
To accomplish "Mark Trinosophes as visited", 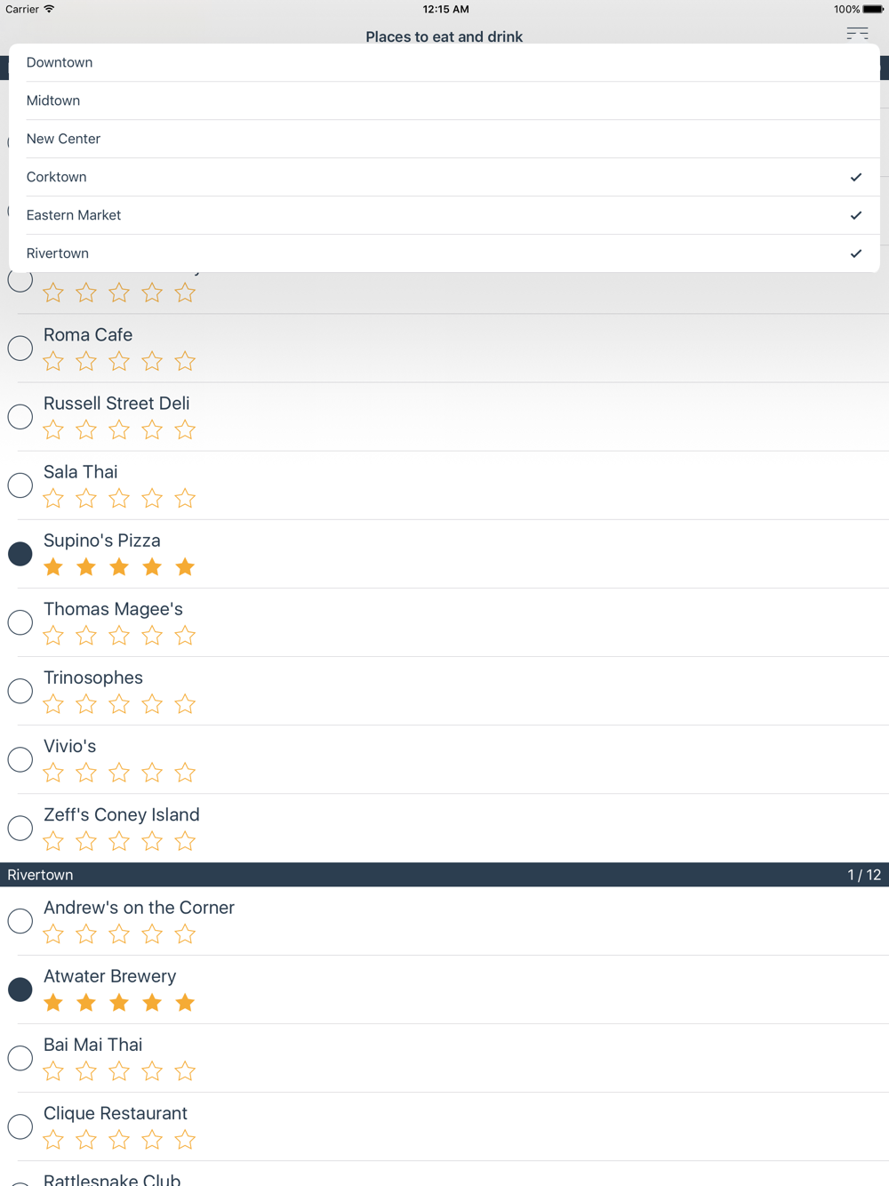I will click(20, 691).
